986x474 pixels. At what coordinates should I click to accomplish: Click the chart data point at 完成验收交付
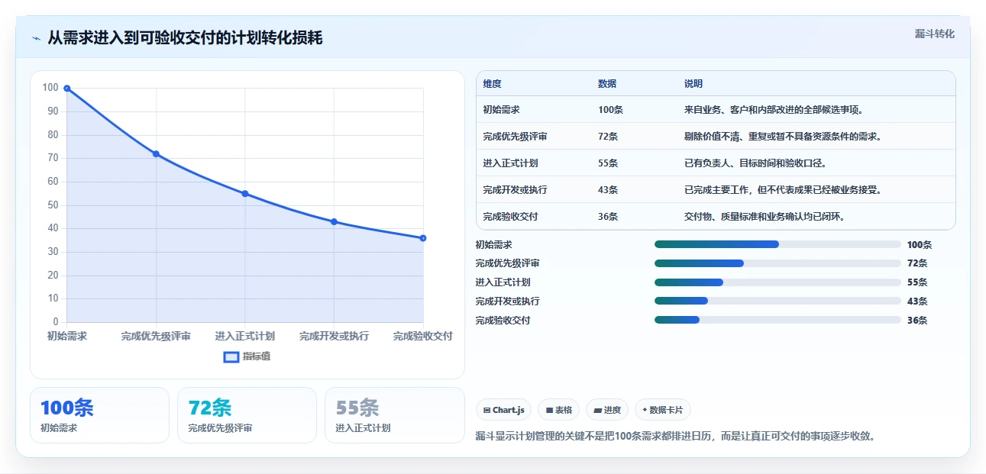[423, 238]
